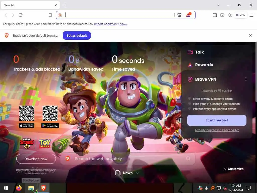Click the water drop tray icon
Screen dimensions: 257x193
coord(206,188)
